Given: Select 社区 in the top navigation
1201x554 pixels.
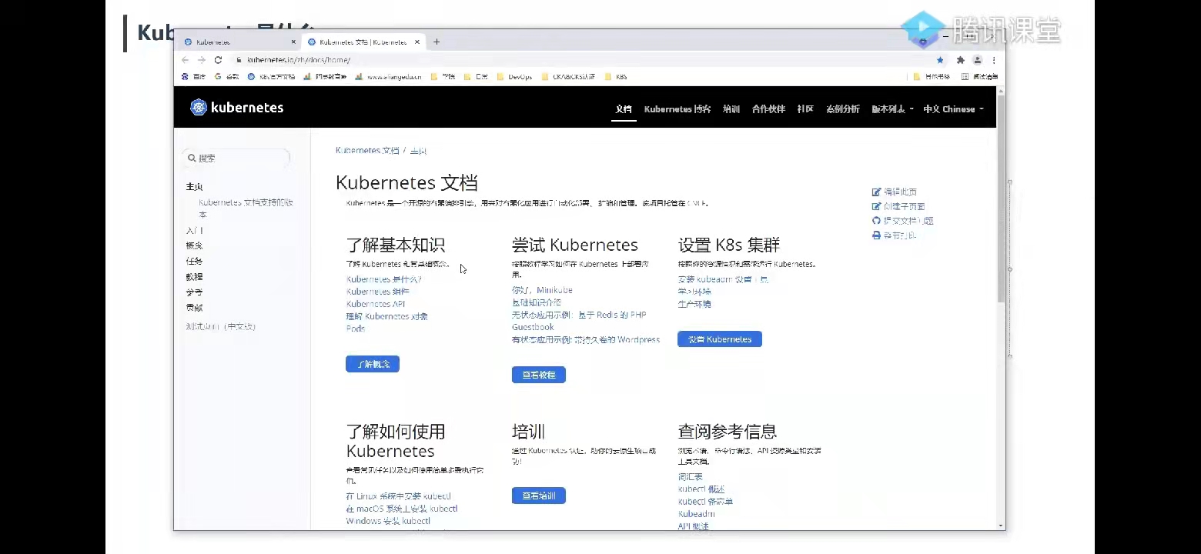Looking at the screenshot, I should [x=805, y=109].
